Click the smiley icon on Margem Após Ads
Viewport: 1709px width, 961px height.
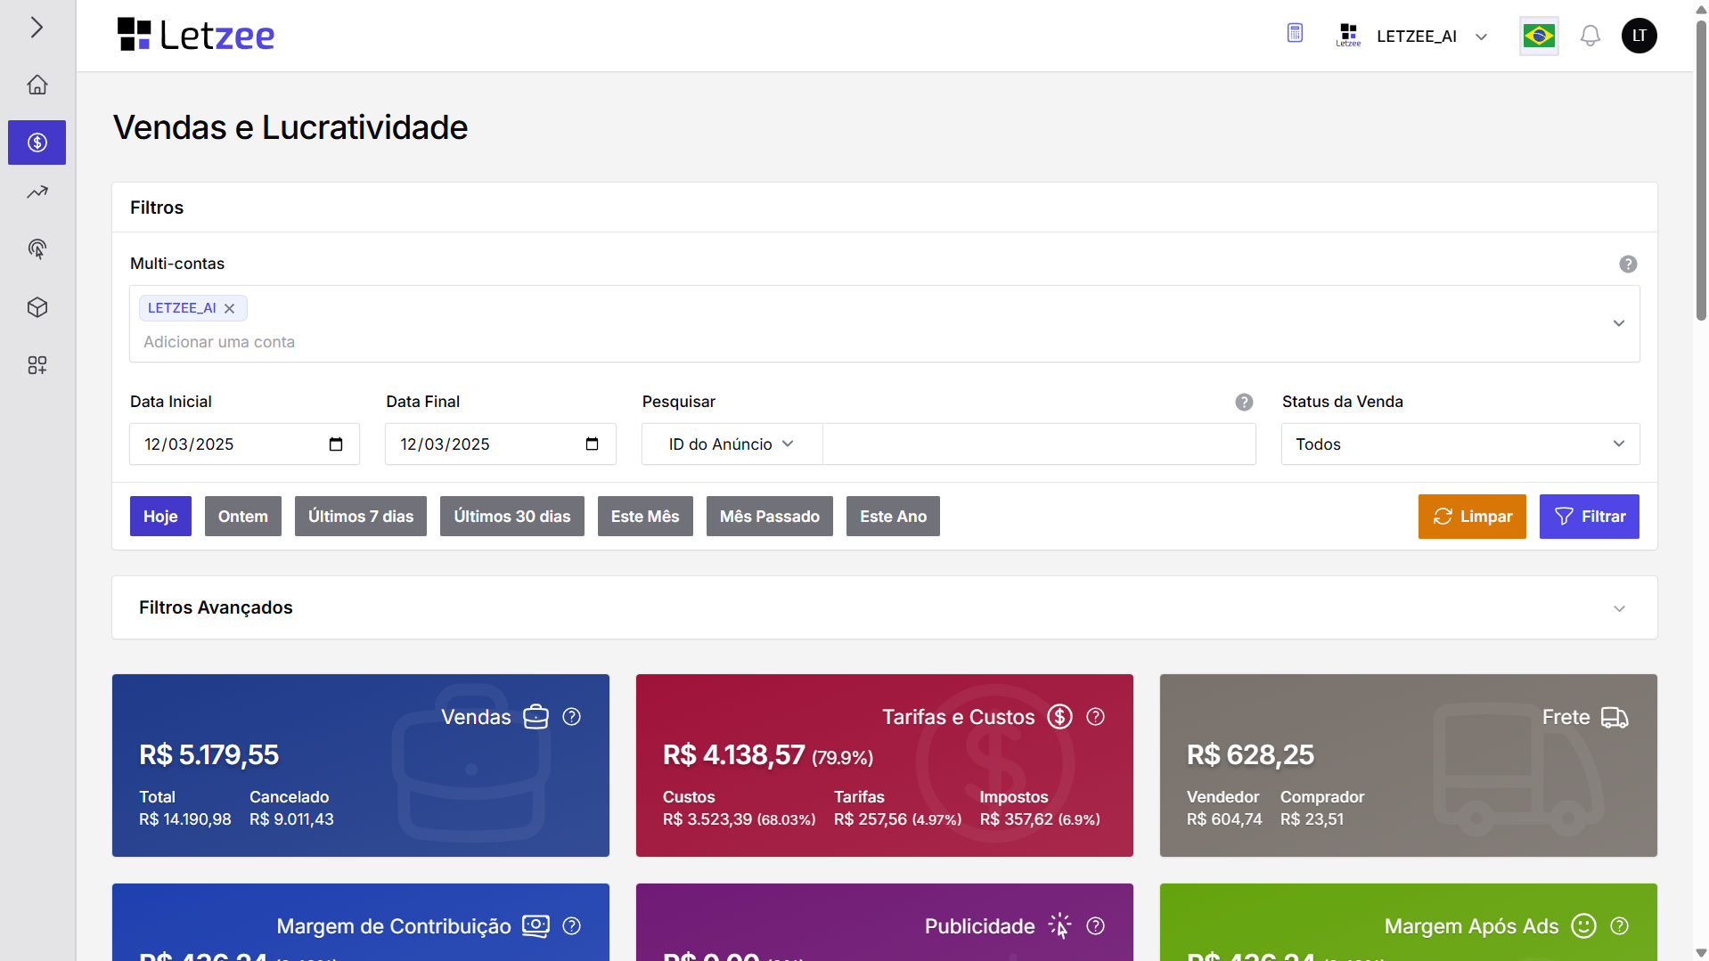pos(1583,926)
